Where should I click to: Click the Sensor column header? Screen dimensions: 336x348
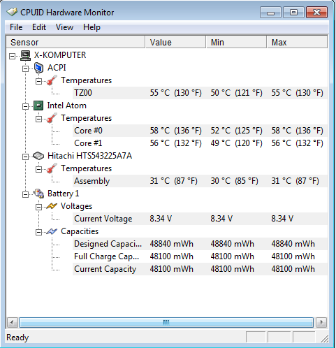[x=76, y=42]
